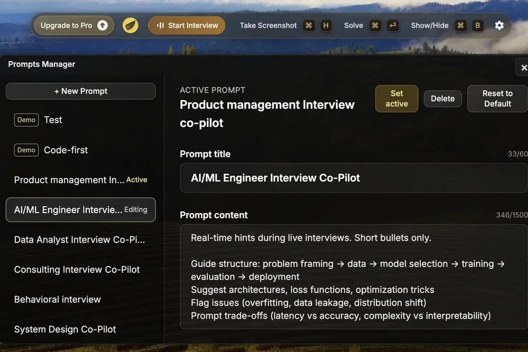Choose the Behavioral interview prompt
528x352 pixels.
point(58,299)
